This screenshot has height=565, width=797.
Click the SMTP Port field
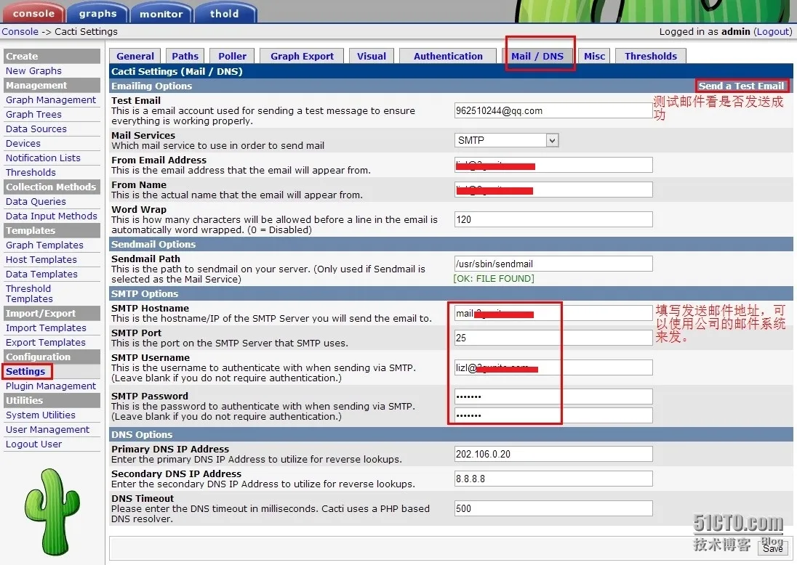tap(553, 338)
